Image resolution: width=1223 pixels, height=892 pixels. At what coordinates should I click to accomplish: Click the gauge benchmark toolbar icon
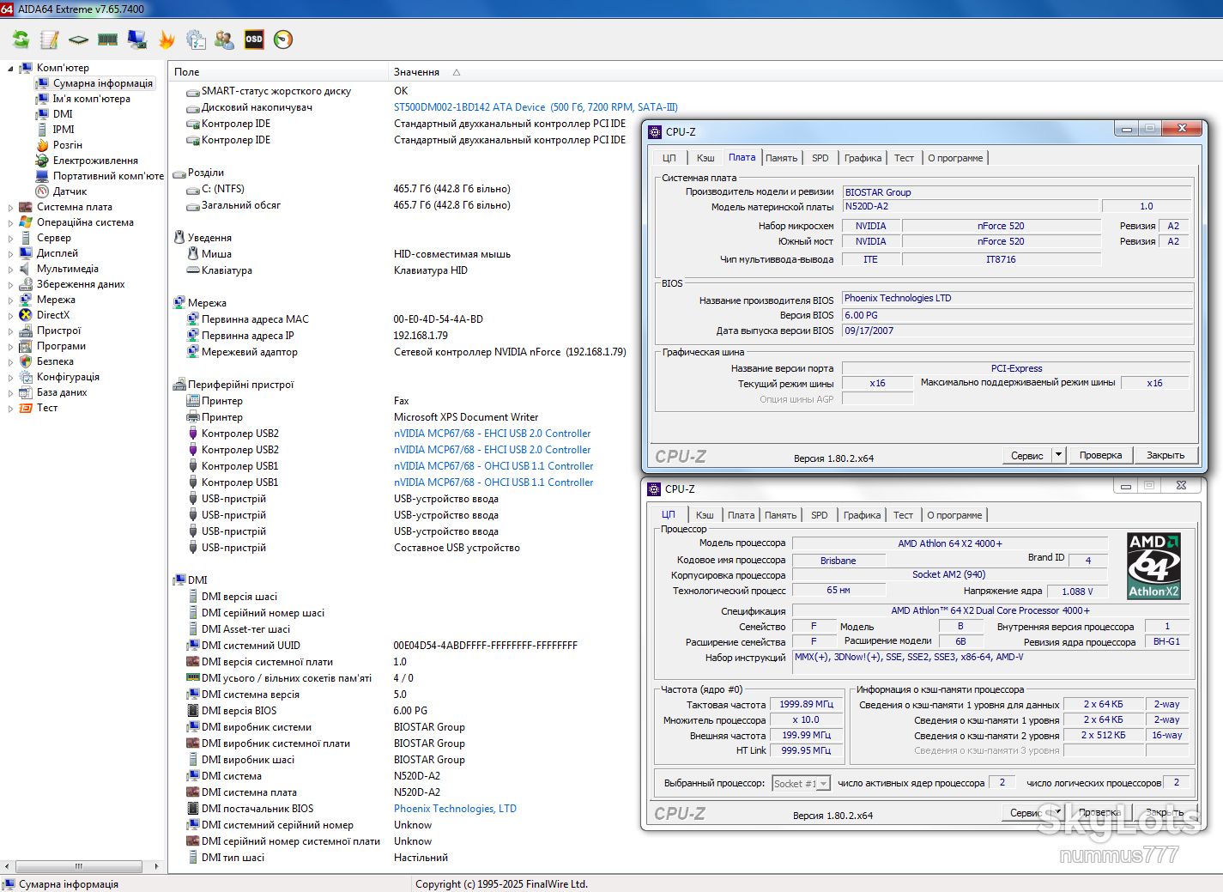point(283,39)
